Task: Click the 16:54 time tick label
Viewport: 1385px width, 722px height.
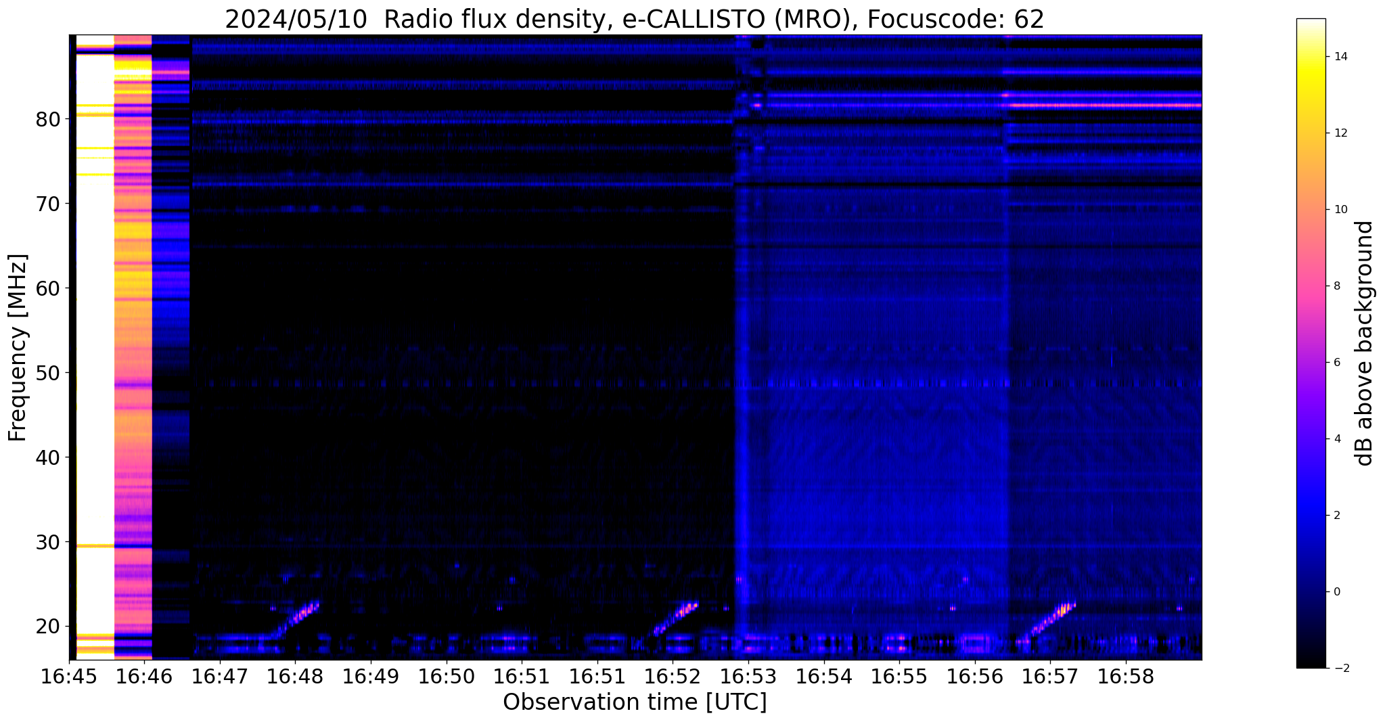Action: tap(823, 677)
